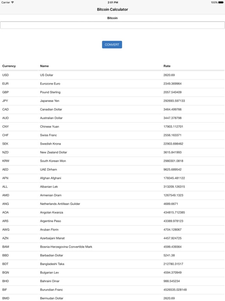This screenshot has height=301, width=225.
Task: Click the Bitcoin amount input field
Action: pyautogui.click(x=112, y=25)
